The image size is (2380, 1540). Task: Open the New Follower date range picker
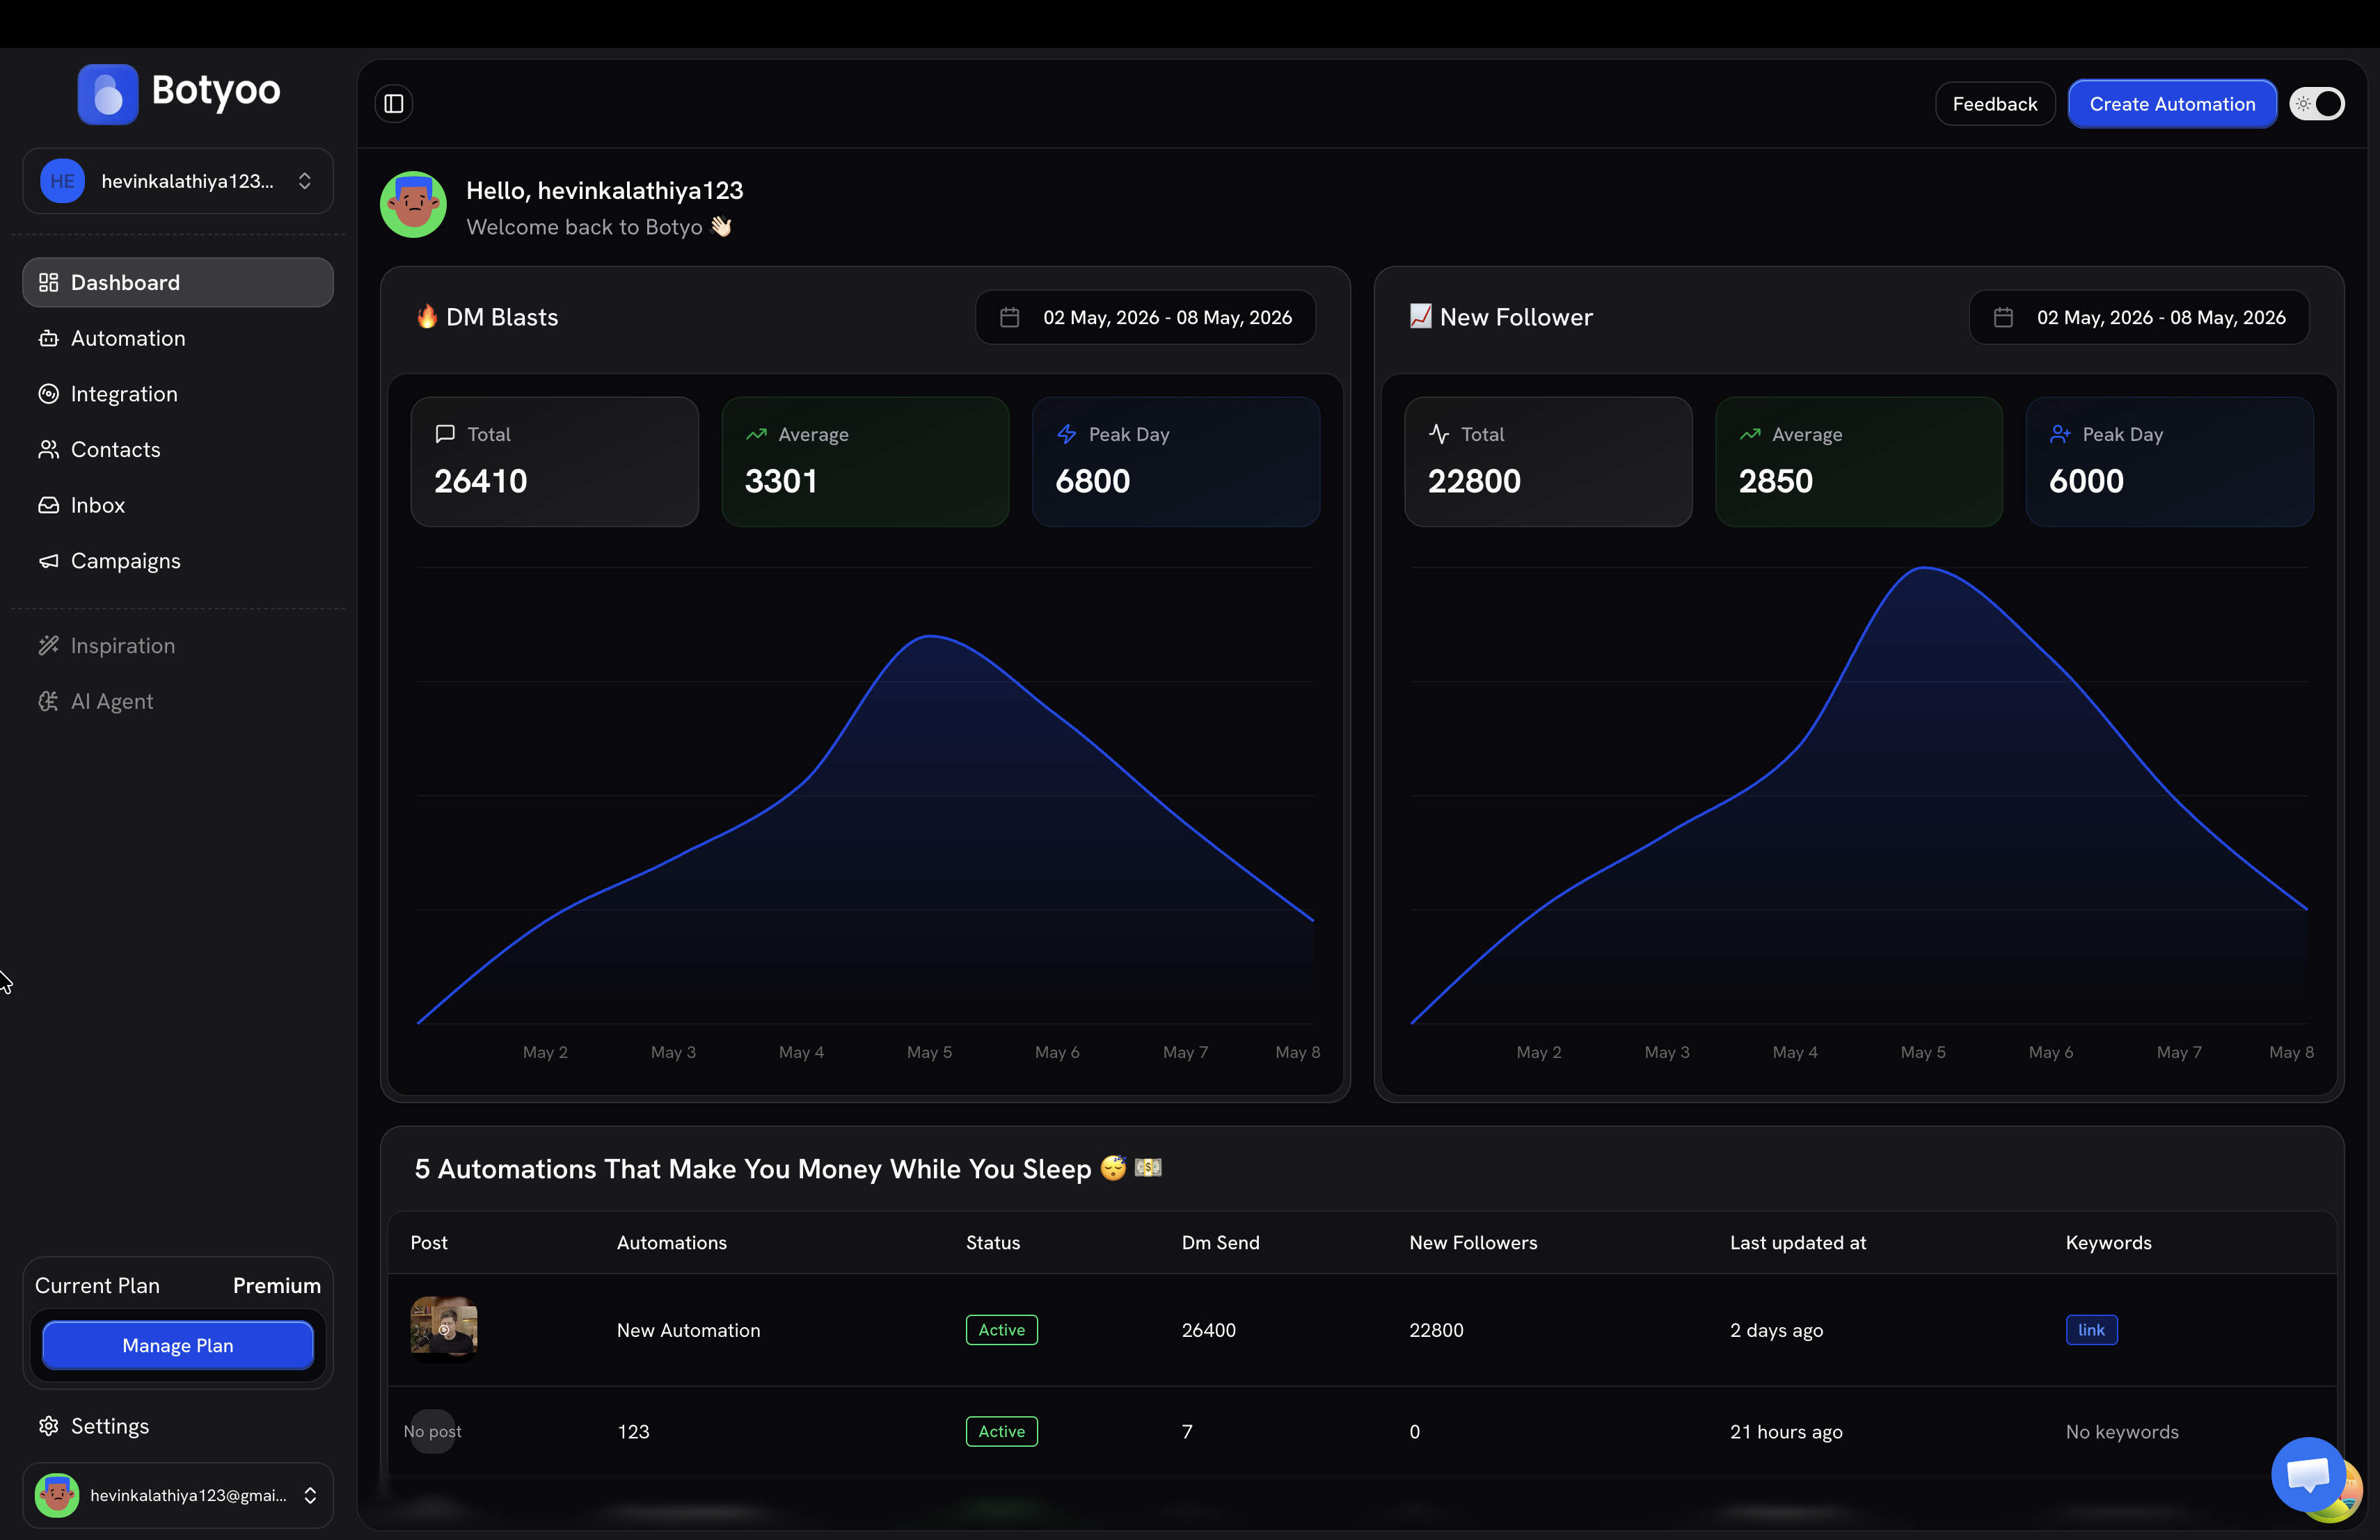tap(2139, 318)
